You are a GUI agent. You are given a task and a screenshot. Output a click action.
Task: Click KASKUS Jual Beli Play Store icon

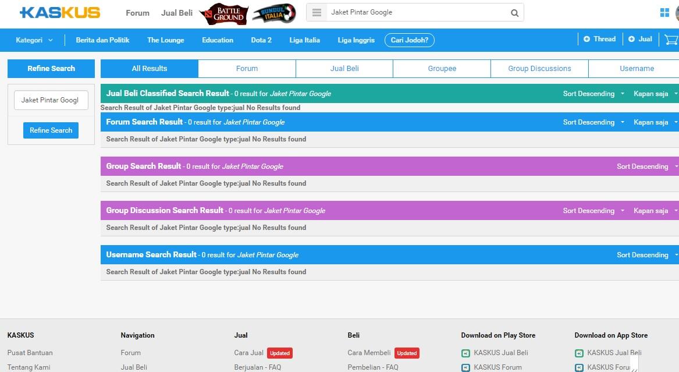[465, 353]
